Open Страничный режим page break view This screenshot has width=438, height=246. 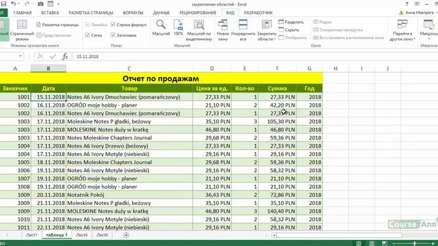(x=22, y=30)
